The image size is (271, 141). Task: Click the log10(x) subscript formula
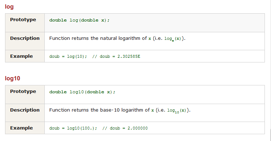(x=177, y=111)
